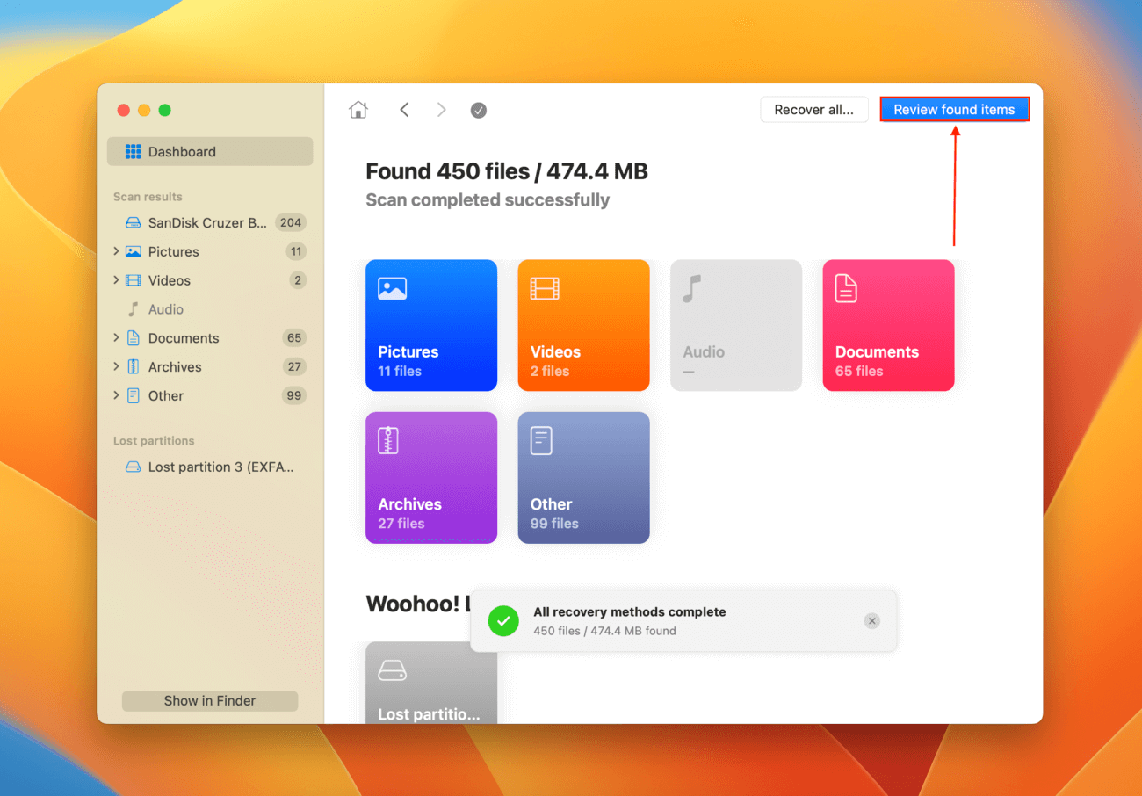Screen dimensions: 1142x796
Task: Open the Dashboard grid icon
Action: (133, 152)
